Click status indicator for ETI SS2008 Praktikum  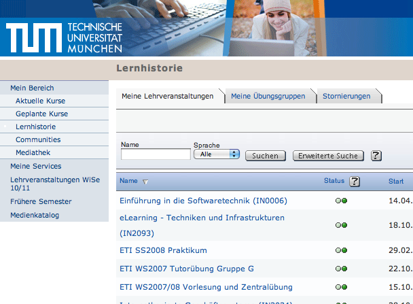click(341, 250)
